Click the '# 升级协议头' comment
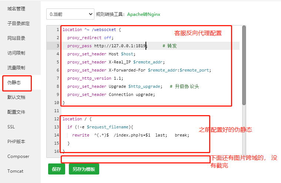Image resolution: width=281 pixels, height=183 pixels. (x=184, y=86)
